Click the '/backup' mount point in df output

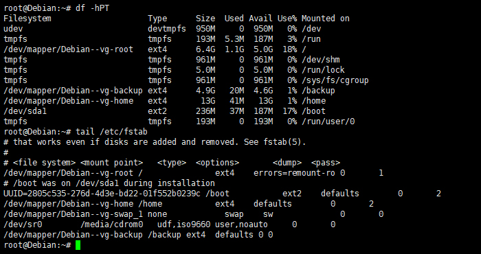click(x=318, y=91)
